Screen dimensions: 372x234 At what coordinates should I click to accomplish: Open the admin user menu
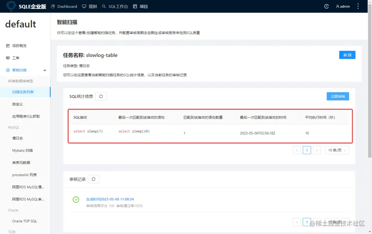click(342, 6)
